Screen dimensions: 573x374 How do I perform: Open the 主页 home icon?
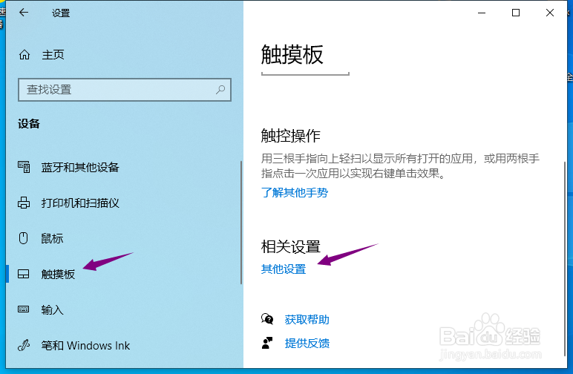point(24,55)
